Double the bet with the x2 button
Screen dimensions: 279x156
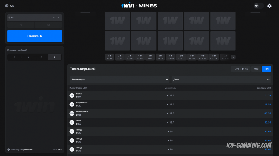(x=48, y=25)
